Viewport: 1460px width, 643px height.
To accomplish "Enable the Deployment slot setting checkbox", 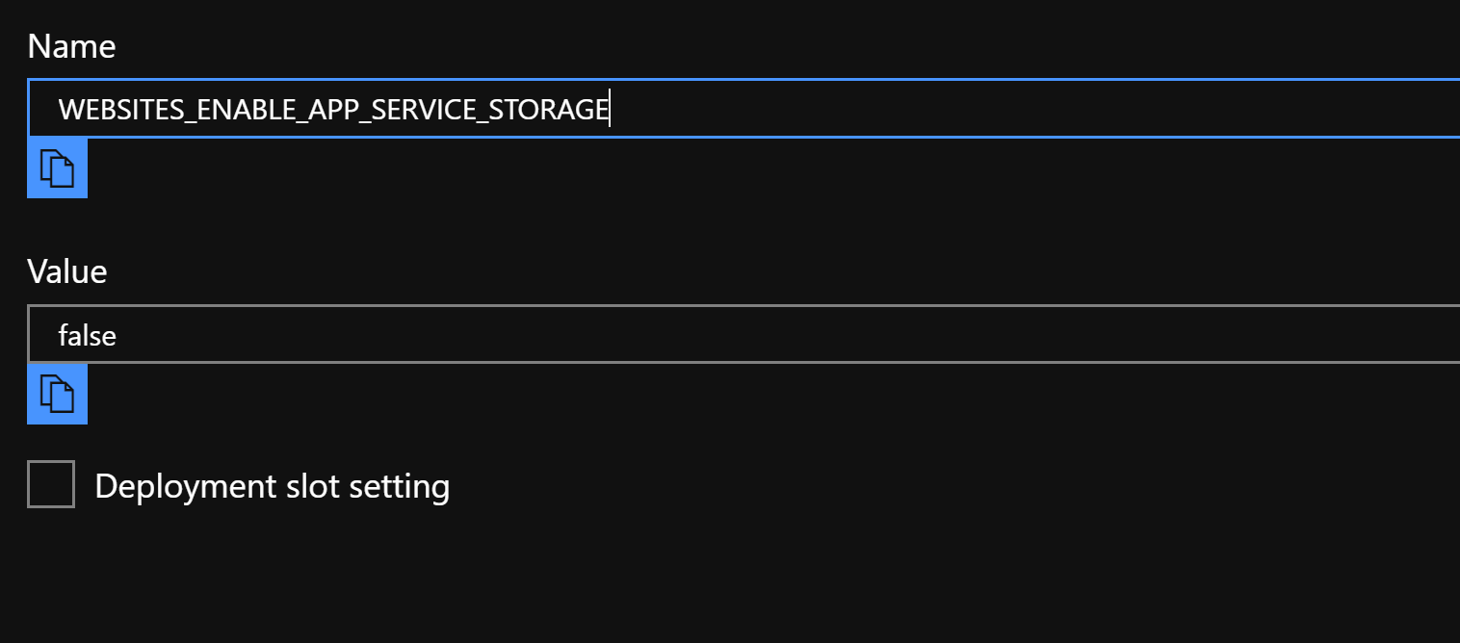I will (51, 484).
